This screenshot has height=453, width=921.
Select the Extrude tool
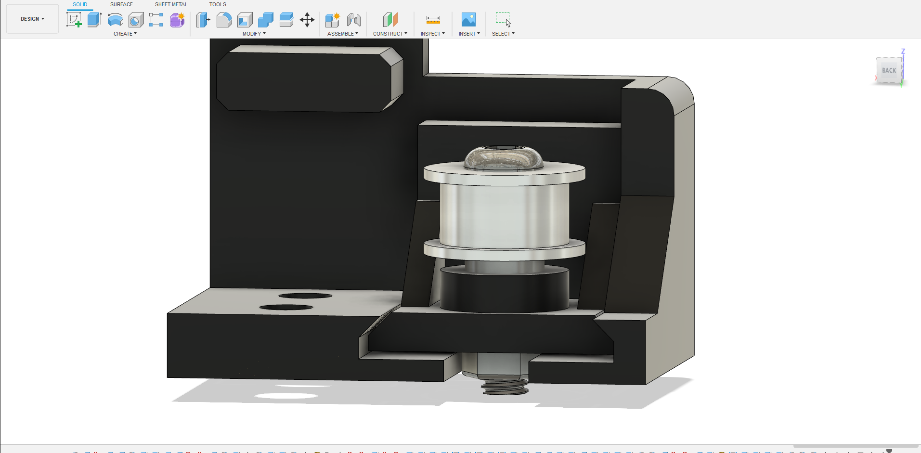[x=94, y=20]
